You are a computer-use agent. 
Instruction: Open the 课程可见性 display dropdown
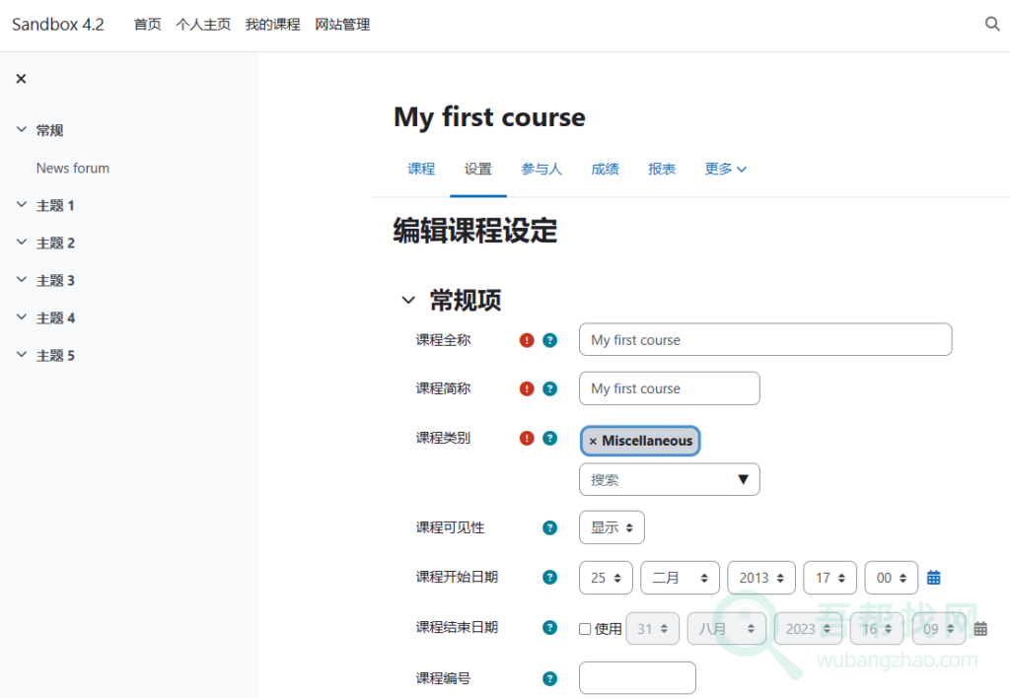[x=612, y=527]
